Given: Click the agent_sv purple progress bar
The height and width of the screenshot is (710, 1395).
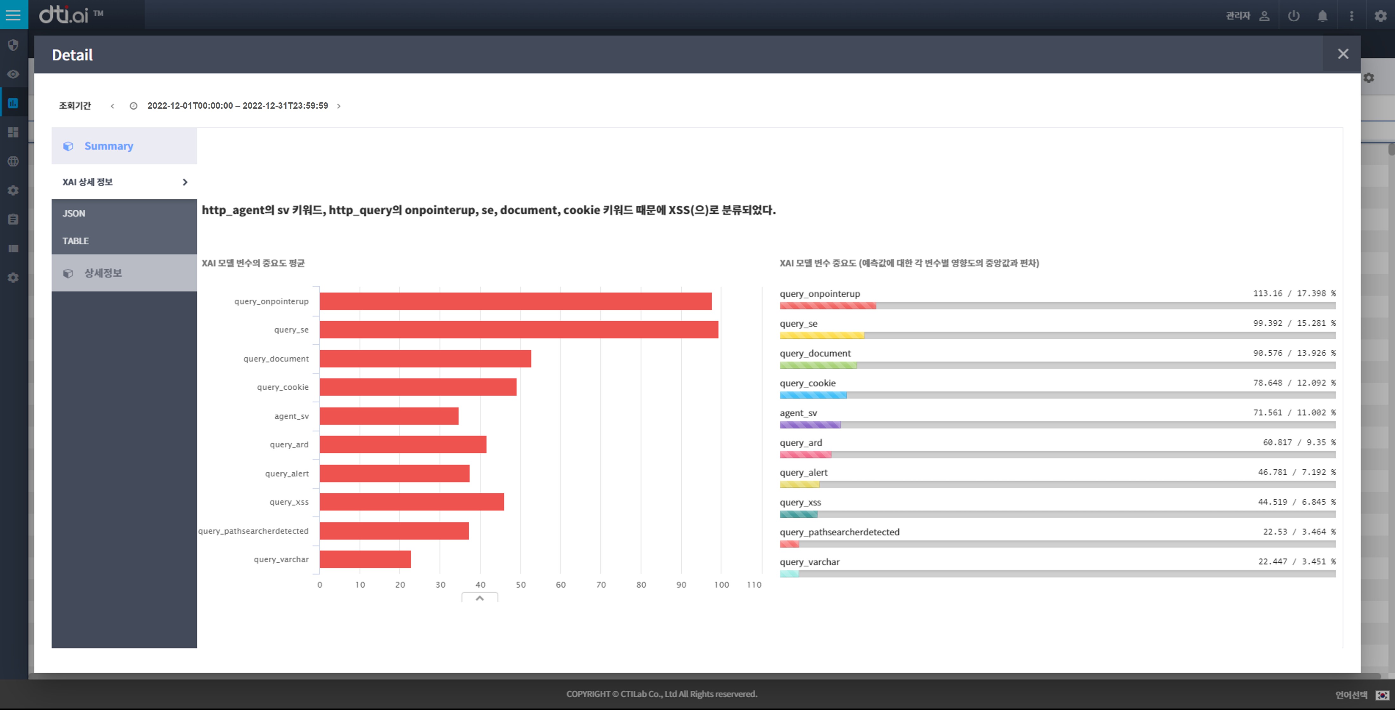Looking at the screenshot, I should [810, 425].
